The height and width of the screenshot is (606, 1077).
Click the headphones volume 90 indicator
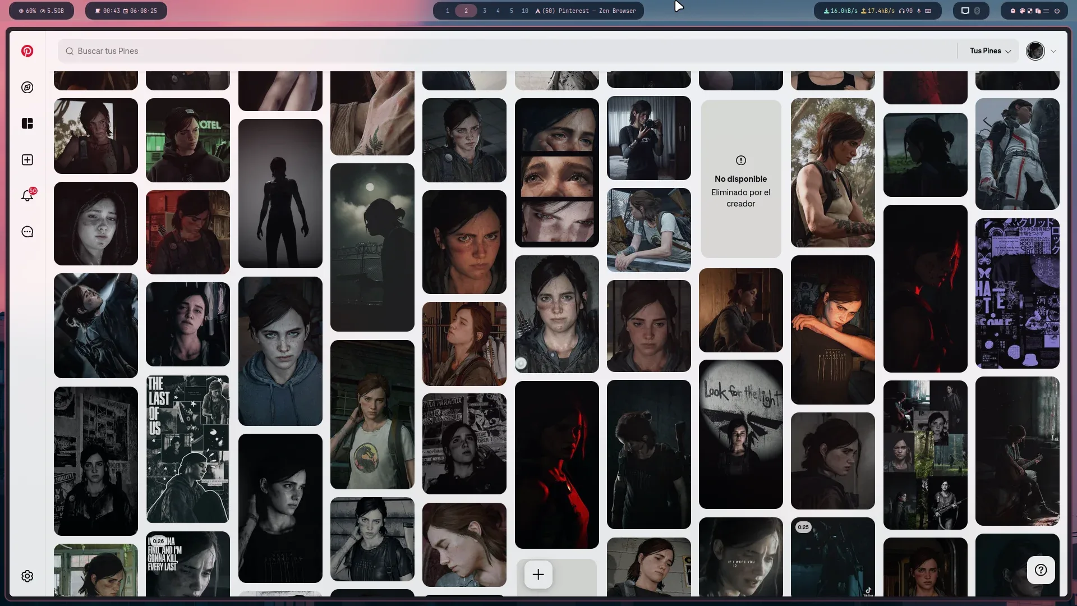tap(905, 11)
